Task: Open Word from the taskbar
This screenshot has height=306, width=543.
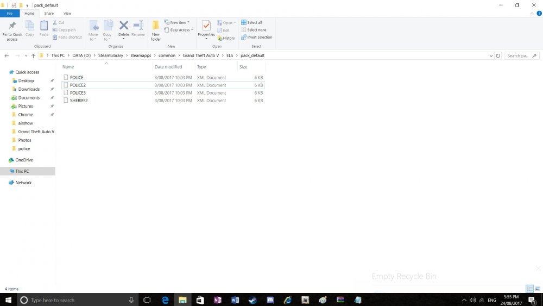Action: [x=235, y=300]
